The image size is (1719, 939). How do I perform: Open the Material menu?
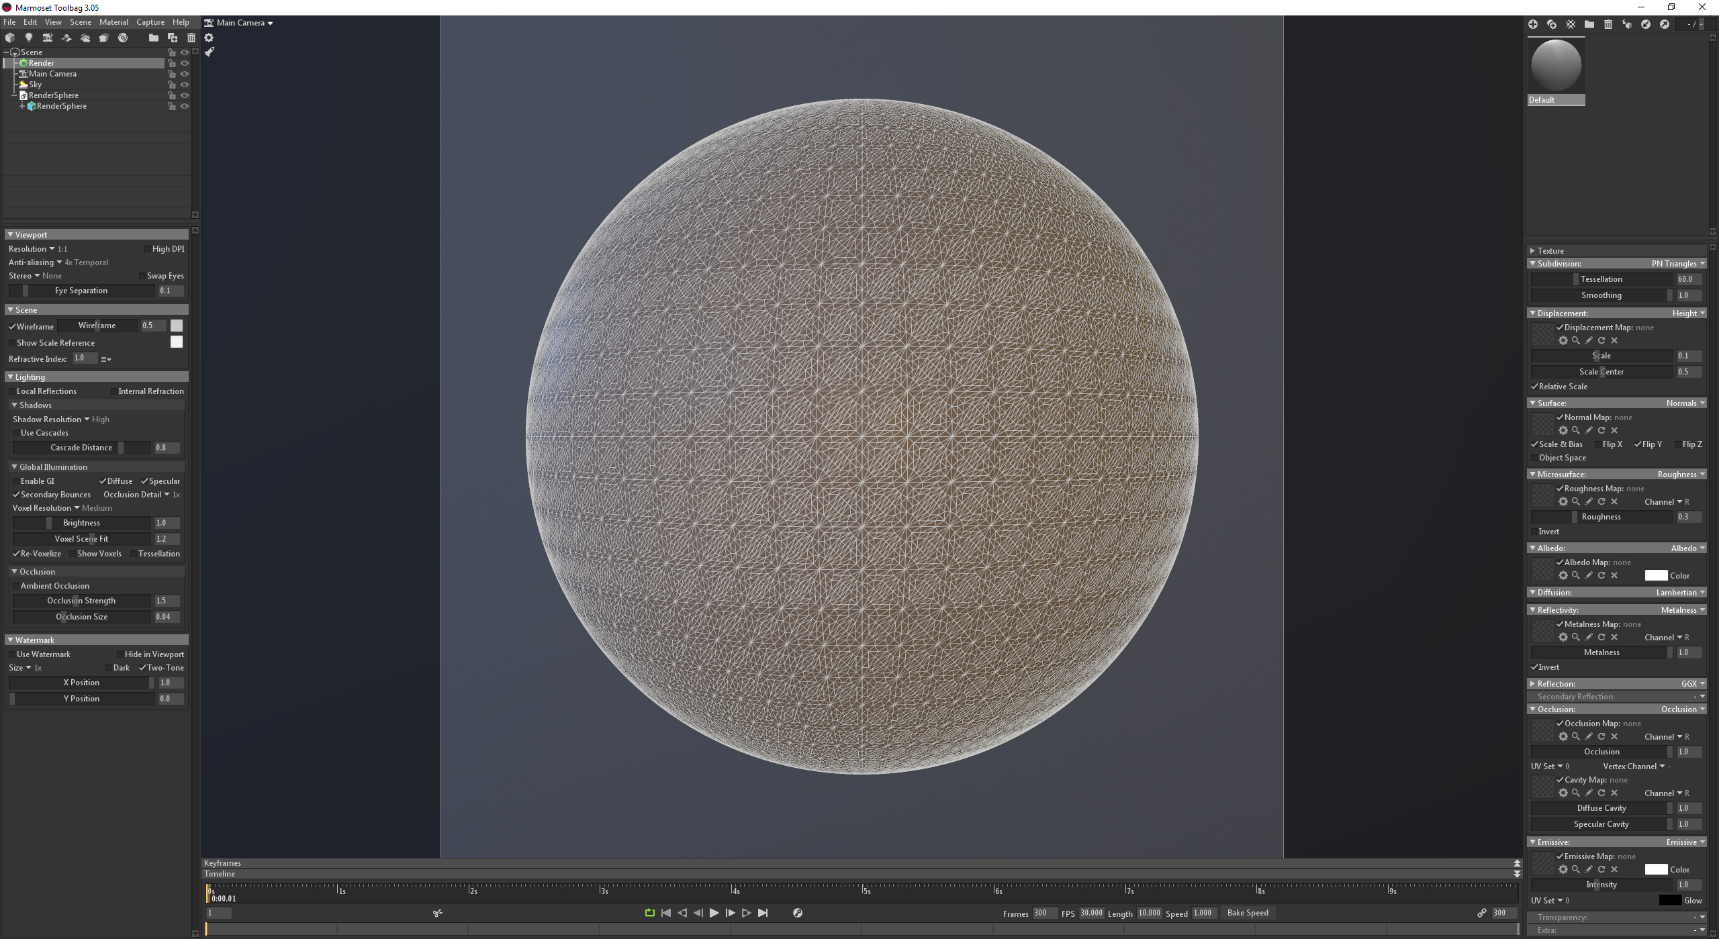pos(113,22)
